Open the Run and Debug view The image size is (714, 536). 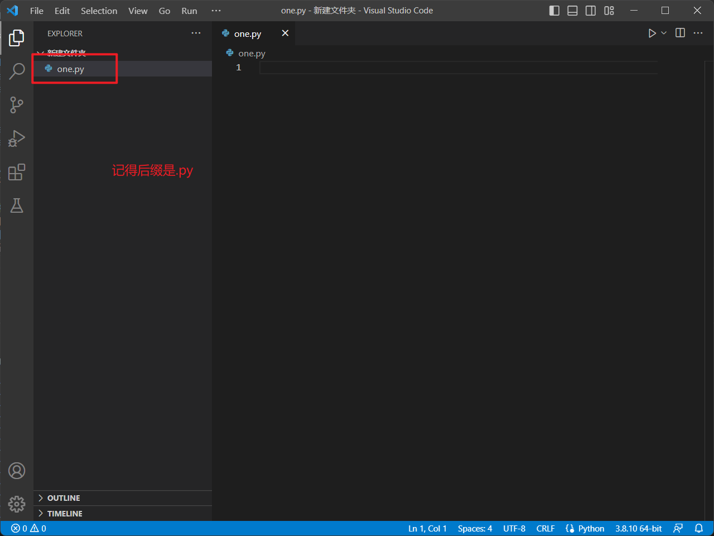pos(17,138)
